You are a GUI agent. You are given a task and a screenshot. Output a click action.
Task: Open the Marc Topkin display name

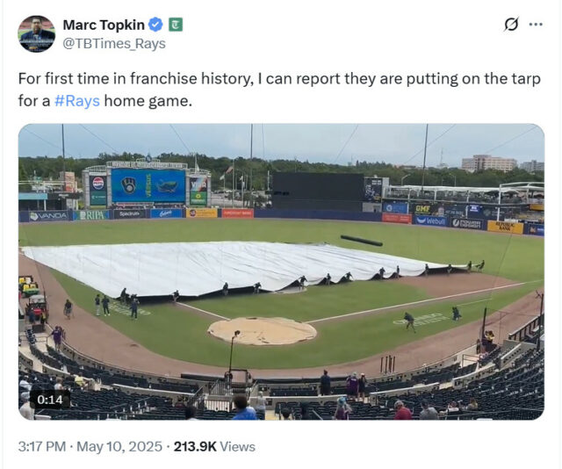(x=104, y=25)
